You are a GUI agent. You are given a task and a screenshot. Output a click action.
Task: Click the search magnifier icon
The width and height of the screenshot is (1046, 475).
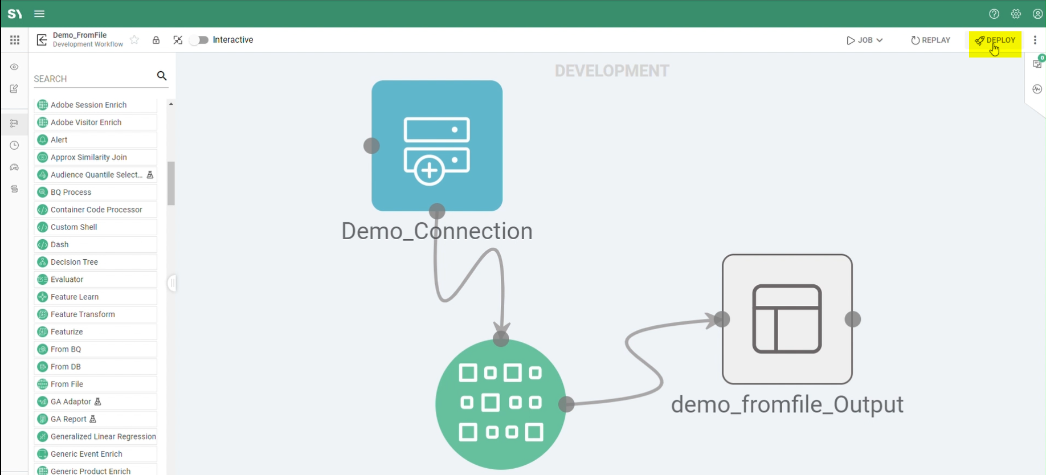[x=162, y=76]
